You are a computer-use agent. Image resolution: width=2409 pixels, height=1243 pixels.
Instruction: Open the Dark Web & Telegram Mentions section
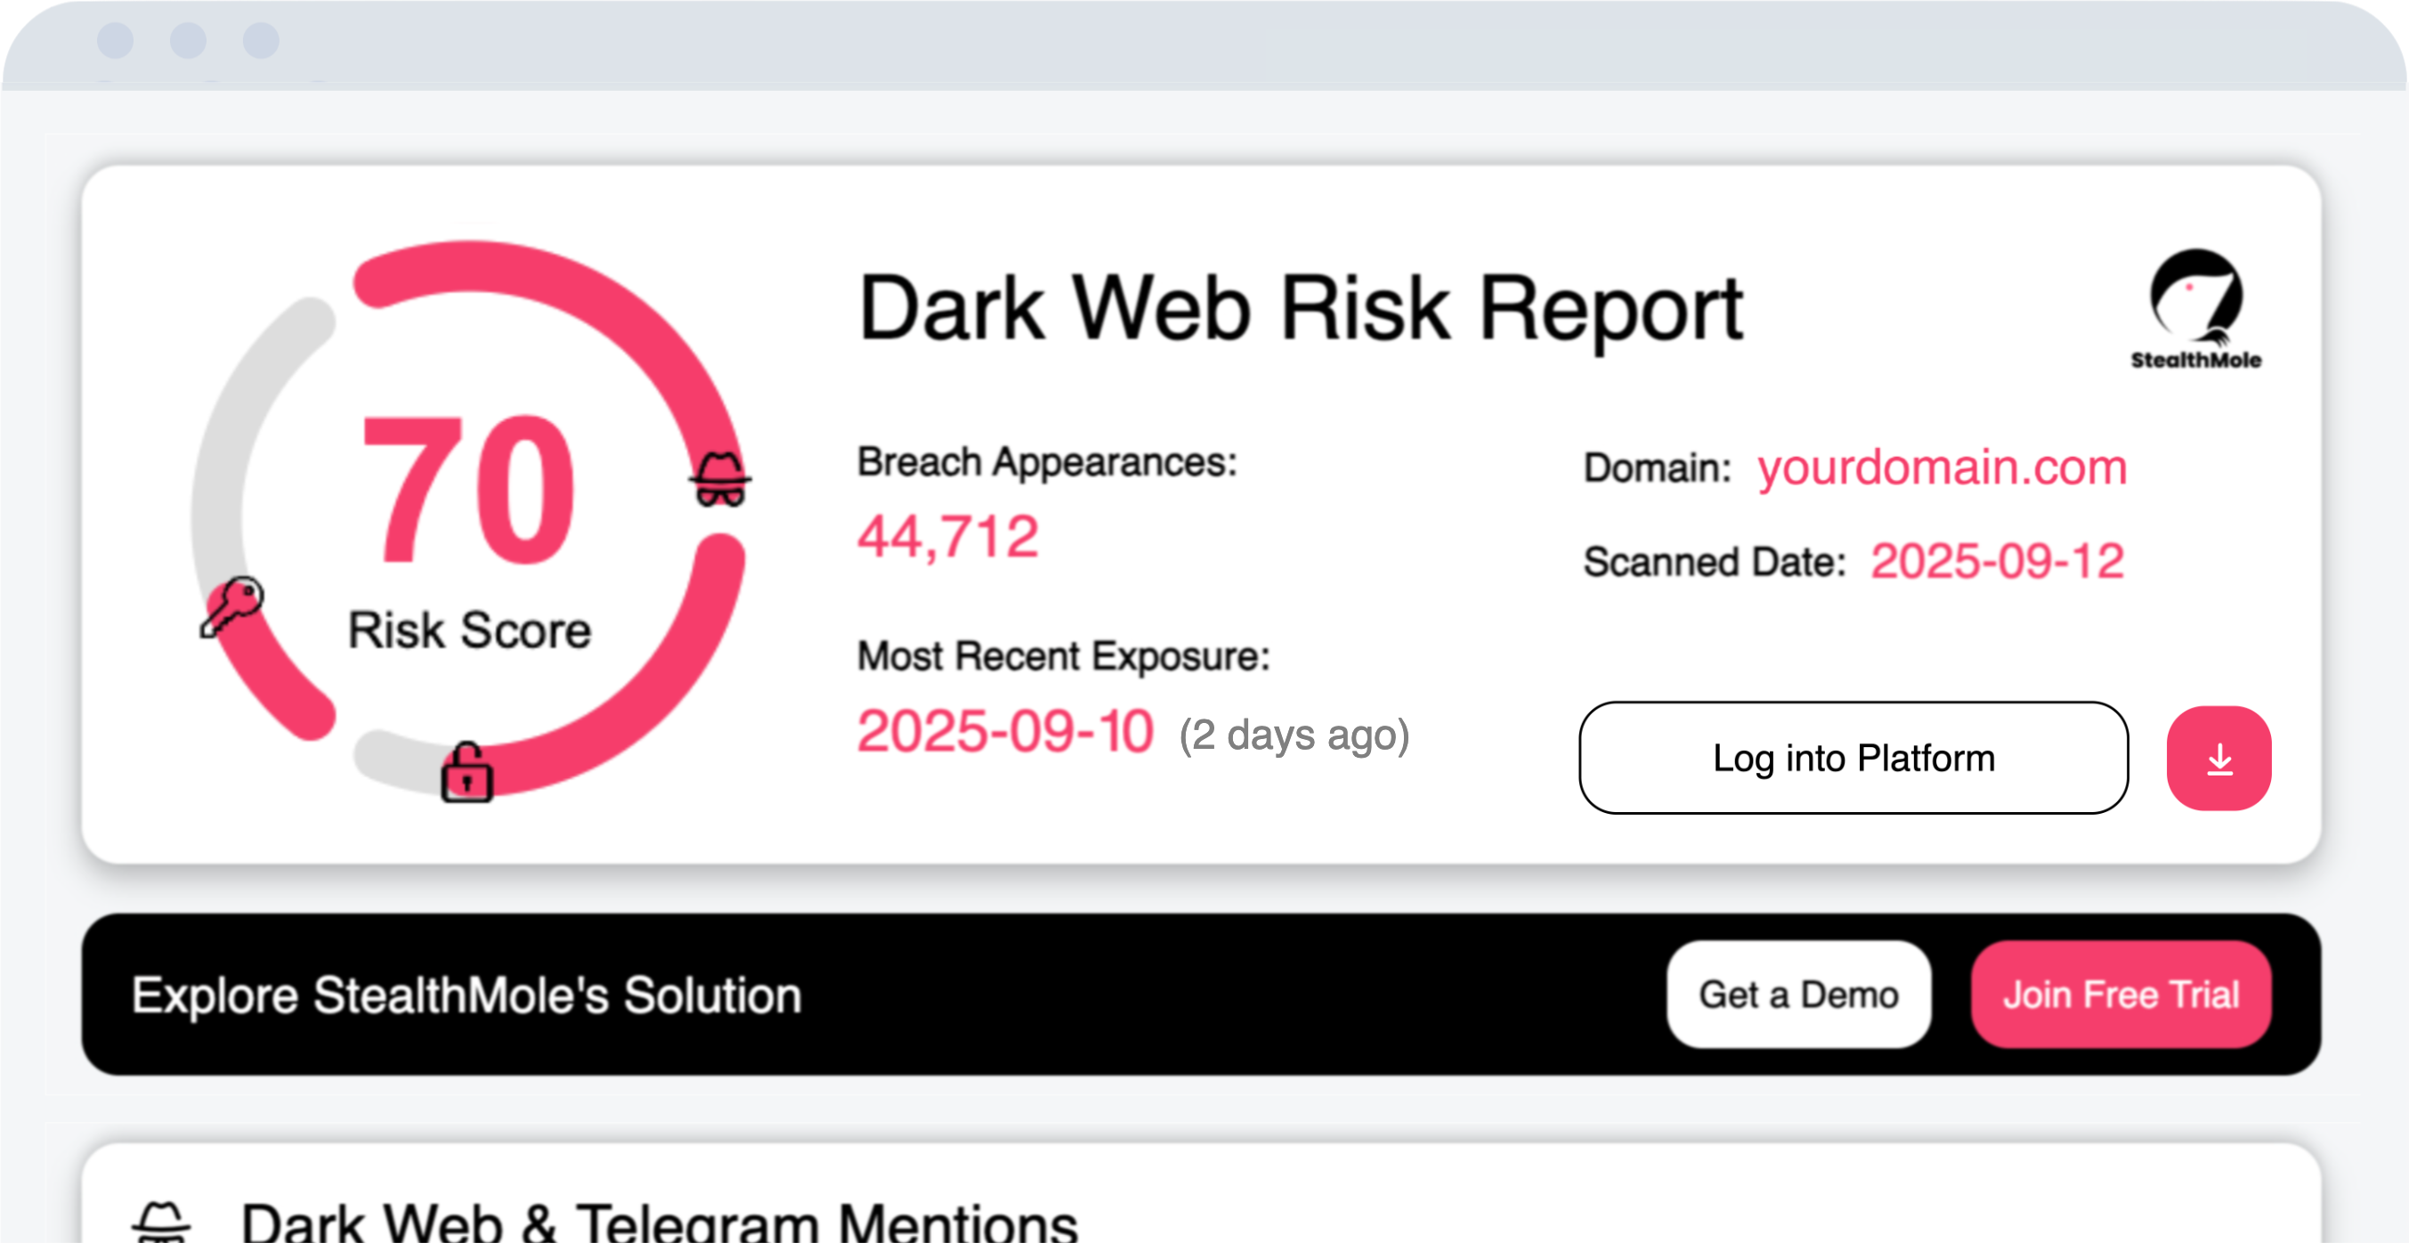659,1222
